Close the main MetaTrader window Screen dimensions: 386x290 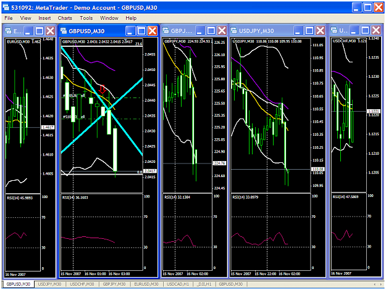click(379, 7)
